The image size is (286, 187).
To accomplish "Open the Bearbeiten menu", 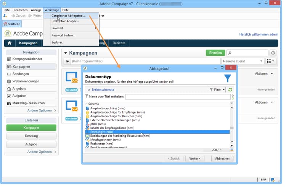I will point(21,10).
